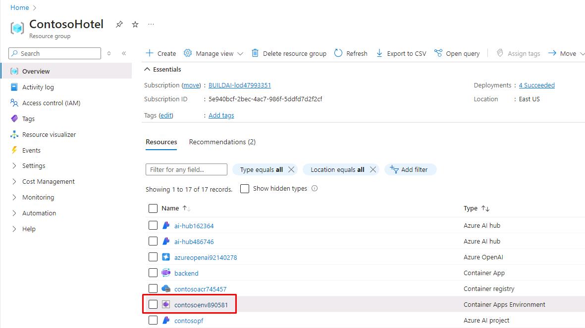Screen dimensions: 585x328
Task: Enable Show hidden types checkbox
Action: pos(245,189)
